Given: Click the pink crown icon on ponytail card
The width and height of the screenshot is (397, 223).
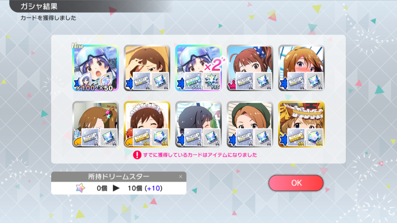Looking at the screenshot, I should (x=232, y=85).
